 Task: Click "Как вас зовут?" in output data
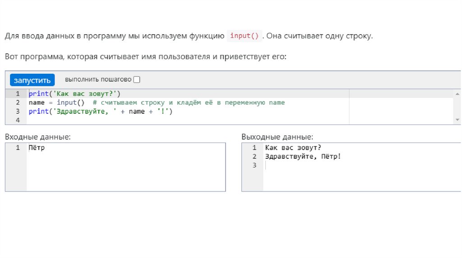pyautogui.click(x=293, y=148)
